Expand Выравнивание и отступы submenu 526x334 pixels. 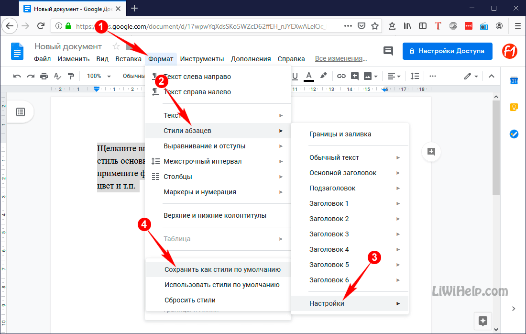tap(218, 146)
